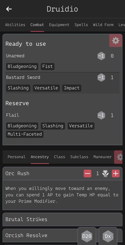Select the Class features tab
125x245 pixels.
point(59,157)
